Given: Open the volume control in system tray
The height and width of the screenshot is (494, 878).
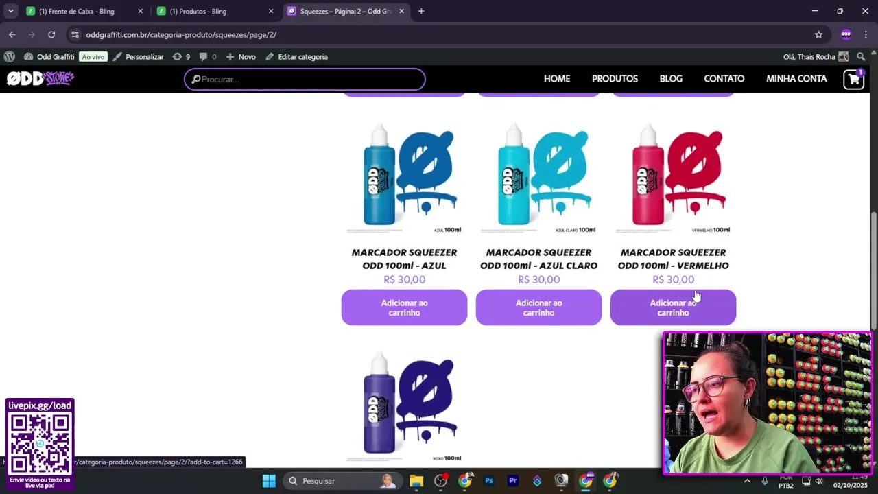Looking at the screenshot, I should click(x=819, y=481).
